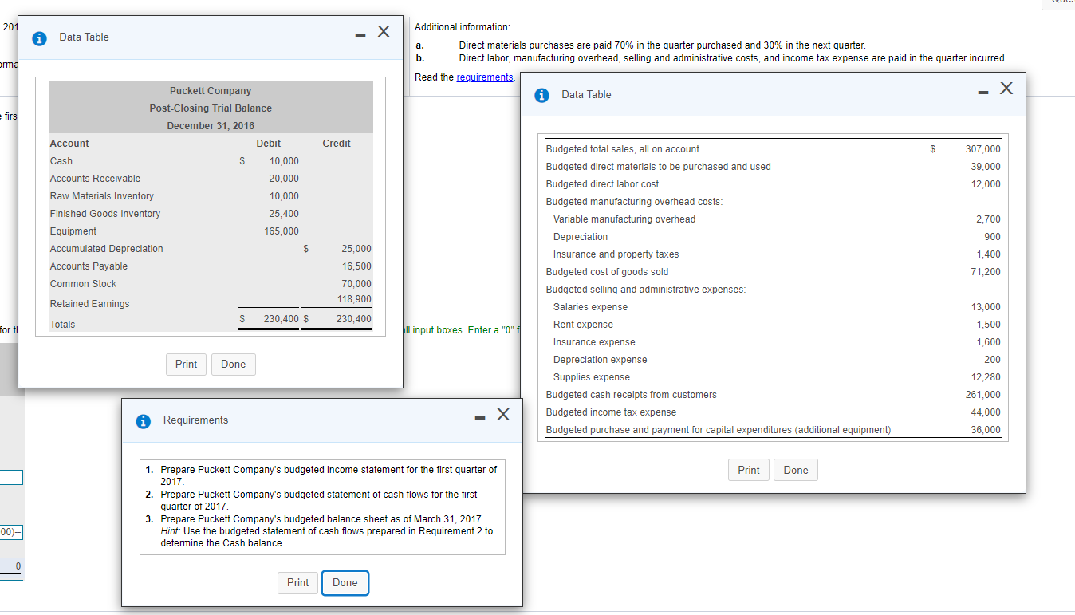Click Print in the Requirements window
Viewport: 1075px width, 615px height.
[297, 582]
